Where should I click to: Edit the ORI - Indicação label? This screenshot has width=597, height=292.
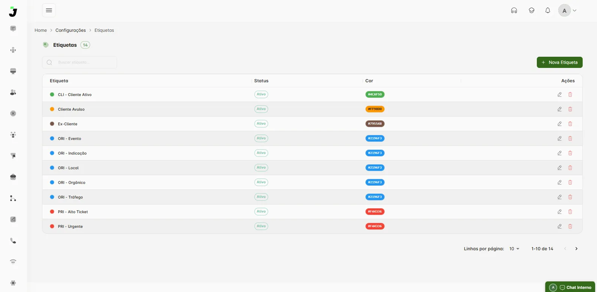pos(560,153)
